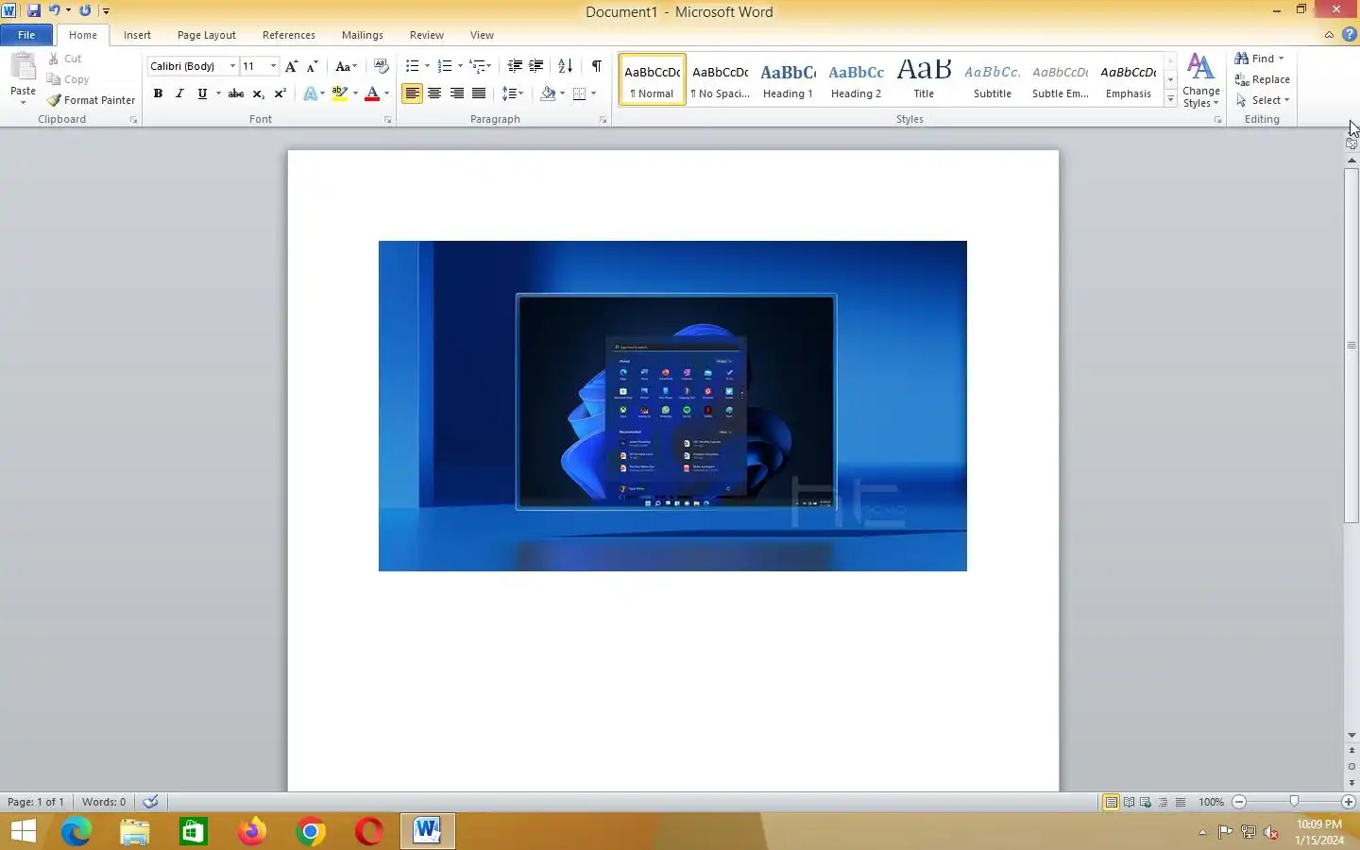Viewport: 1360px width, 850px height.
Task: Open the File tab
Action: point(26,35)
